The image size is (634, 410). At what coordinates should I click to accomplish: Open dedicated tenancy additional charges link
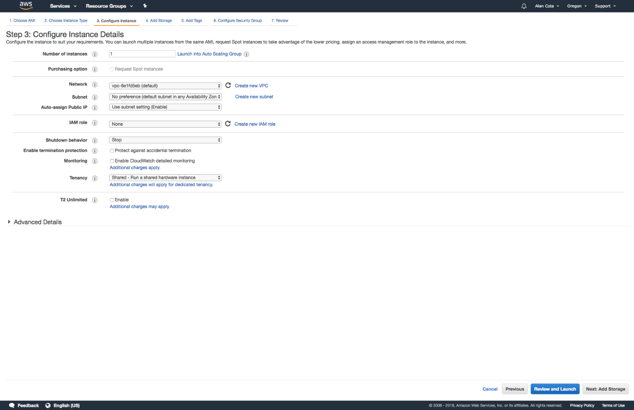tap(161, 184)
